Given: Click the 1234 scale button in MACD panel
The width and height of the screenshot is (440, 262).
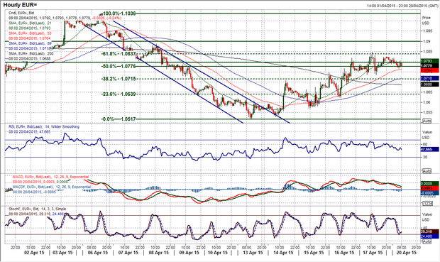Looking at the screenshot, I should [427, 203].
